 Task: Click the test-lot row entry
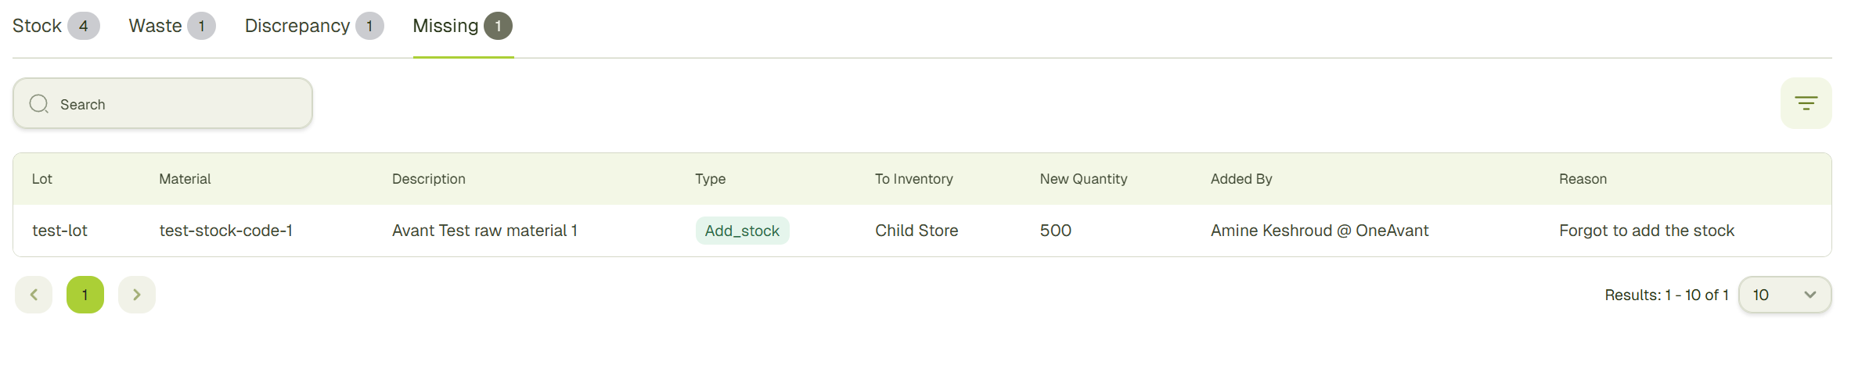[x=59, y=231]
